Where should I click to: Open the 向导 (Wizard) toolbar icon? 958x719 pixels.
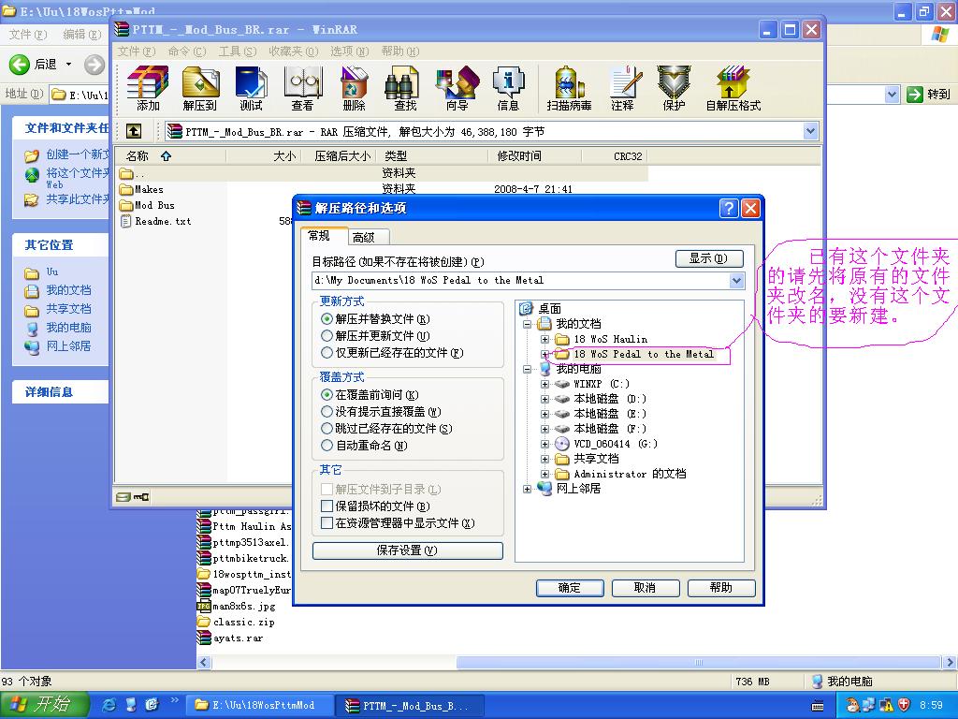click(x=457, y=88)
